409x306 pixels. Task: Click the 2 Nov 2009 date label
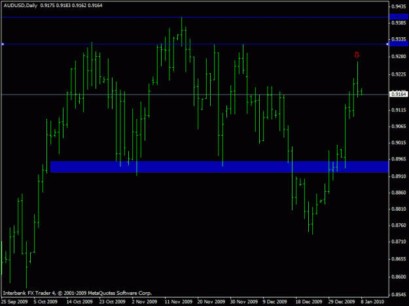[144, 301]
